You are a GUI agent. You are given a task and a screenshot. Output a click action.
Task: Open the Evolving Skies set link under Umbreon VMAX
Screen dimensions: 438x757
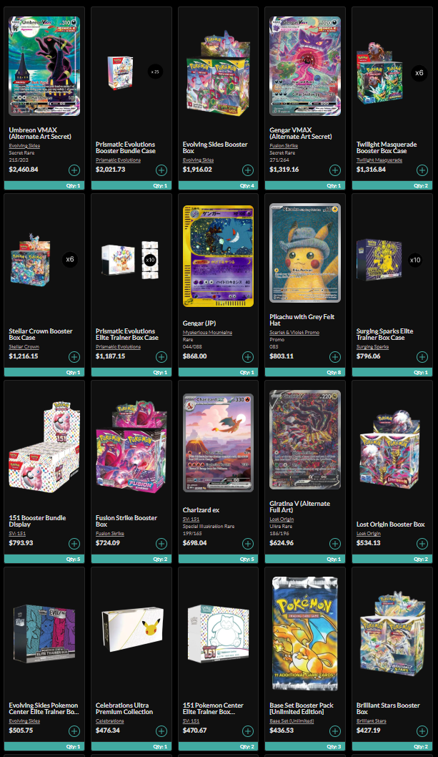point(24,146)
